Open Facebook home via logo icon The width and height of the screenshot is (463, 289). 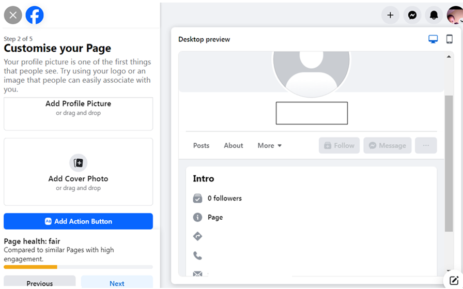pos(35,15)
